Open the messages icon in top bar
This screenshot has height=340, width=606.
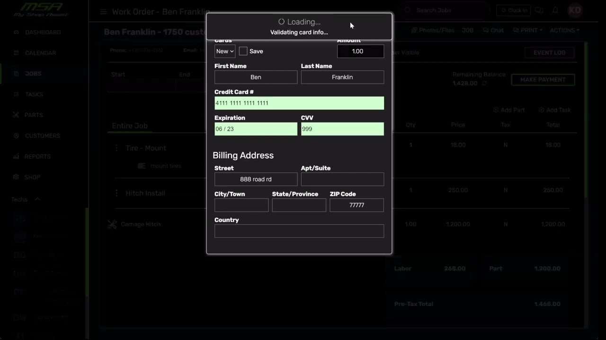click(539, 10)
